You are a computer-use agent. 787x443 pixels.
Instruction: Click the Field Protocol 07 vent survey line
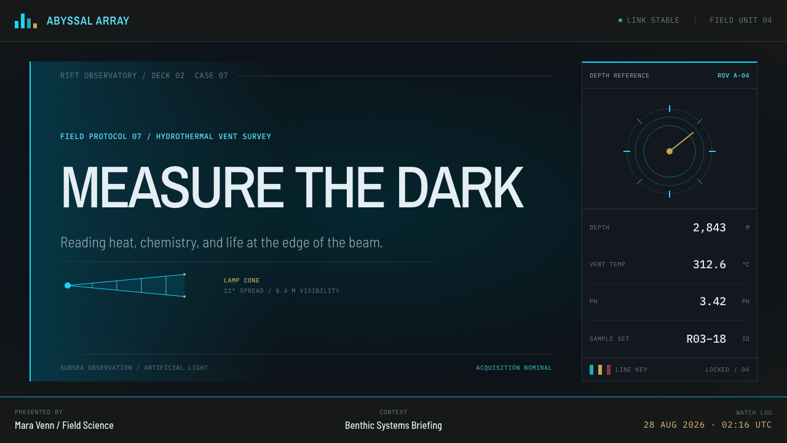click(x=165, y=137)
